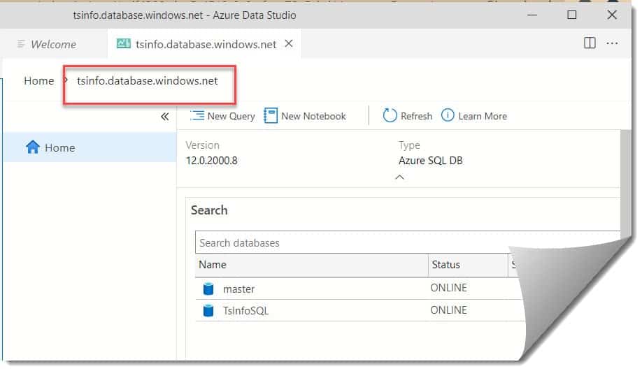Click the dashboard icon on the server tab
This screenshot has height=371, width=642.
tap(123, 43)
